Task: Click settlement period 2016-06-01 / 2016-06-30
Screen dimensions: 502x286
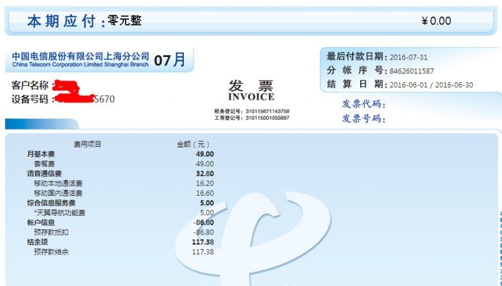Action: [x=431, y=85]
